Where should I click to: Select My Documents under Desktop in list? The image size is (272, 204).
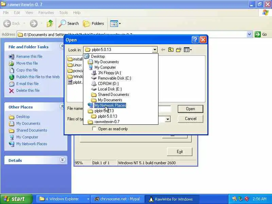tap(106, 62)
